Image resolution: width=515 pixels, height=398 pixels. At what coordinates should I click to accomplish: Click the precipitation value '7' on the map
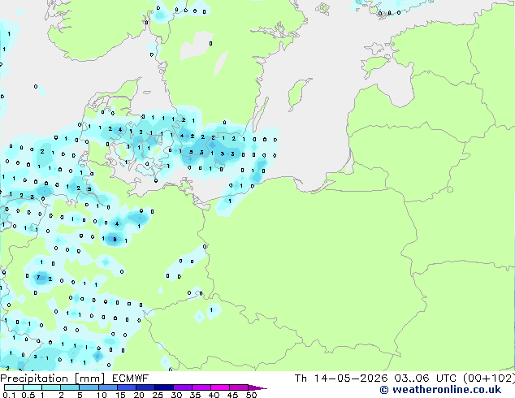tap(38, 278)
